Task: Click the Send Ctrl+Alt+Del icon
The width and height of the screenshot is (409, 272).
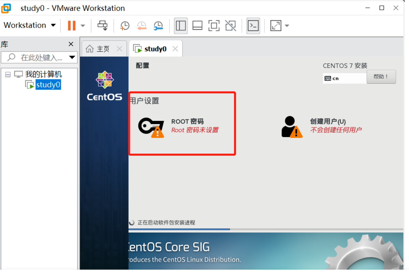Action: (102, 25)
